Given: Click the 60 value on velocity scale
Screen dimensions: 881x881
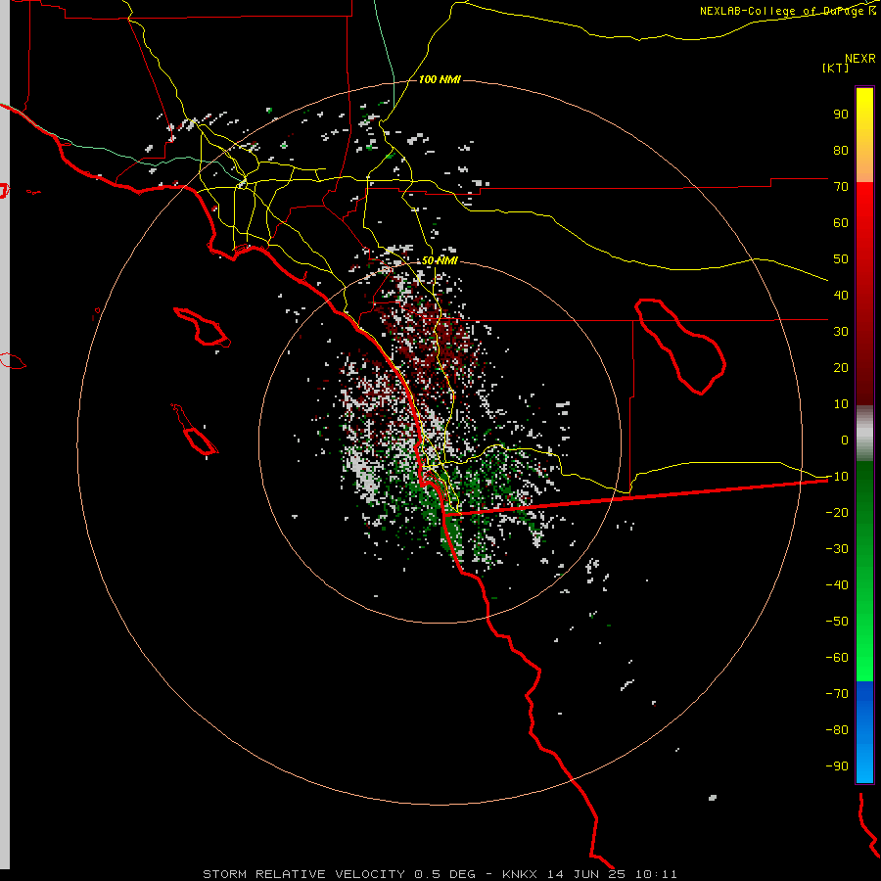Looking at the screenshot, I should [841, 223].
